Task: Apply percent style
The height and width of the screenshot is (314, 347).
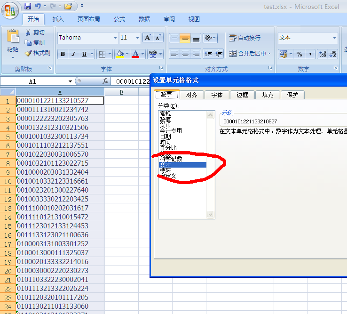Action: (299, 54)
